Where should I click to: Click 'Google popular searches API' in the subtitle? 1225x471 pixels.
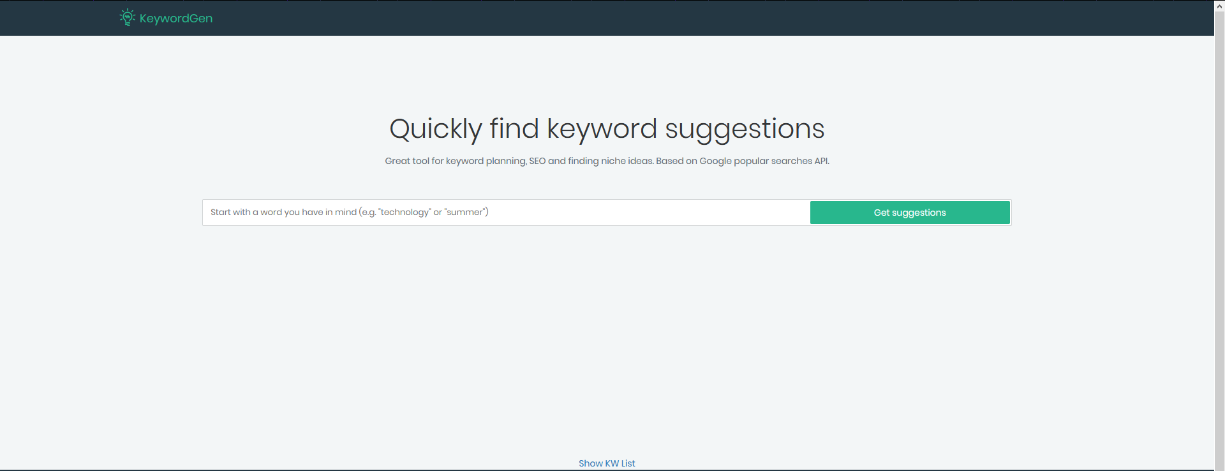(764, 161)
